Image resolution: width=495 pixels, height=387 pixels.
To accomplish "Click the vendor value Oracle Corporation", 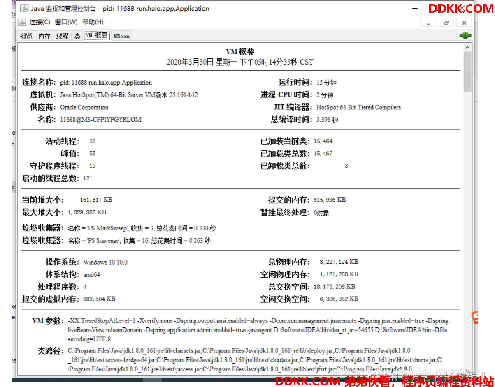I will (x=84, y=107).
